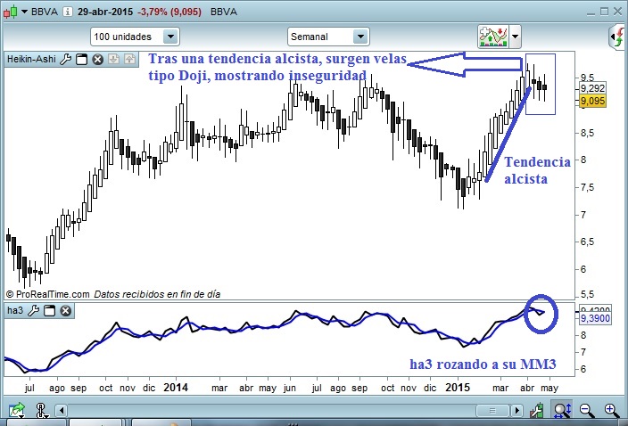Click the date 29-abr-2015 in title bar
Image resolution: width=628 pixels, height=426 pixels.
(x=105, y=12)
